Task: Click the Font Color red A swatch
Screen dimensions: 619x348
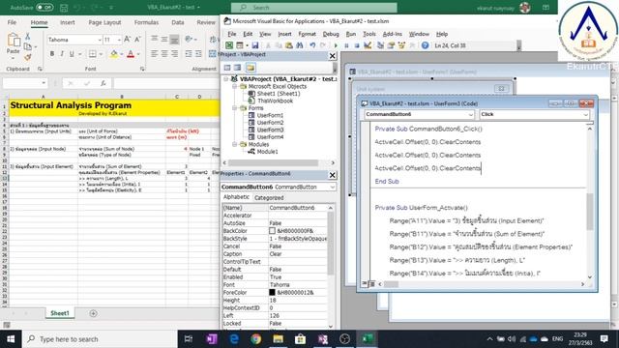Action: tap(131, 54)
